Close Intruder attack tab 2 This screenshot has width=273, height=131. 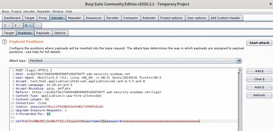pyautogui.click(x=19, y=26)
